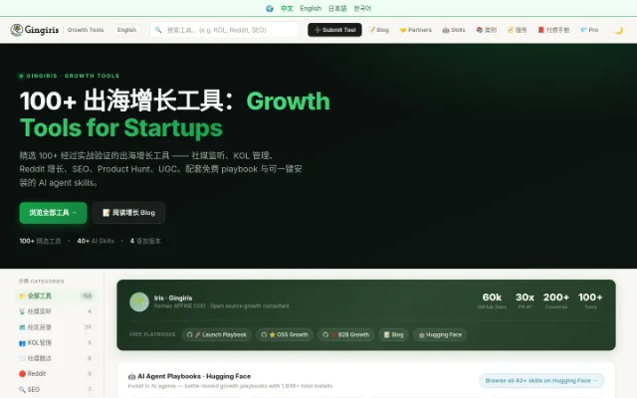The image size is (637, 398).
Task: Click the magnifier icon beside SEO category
Action: pos(22,389)
